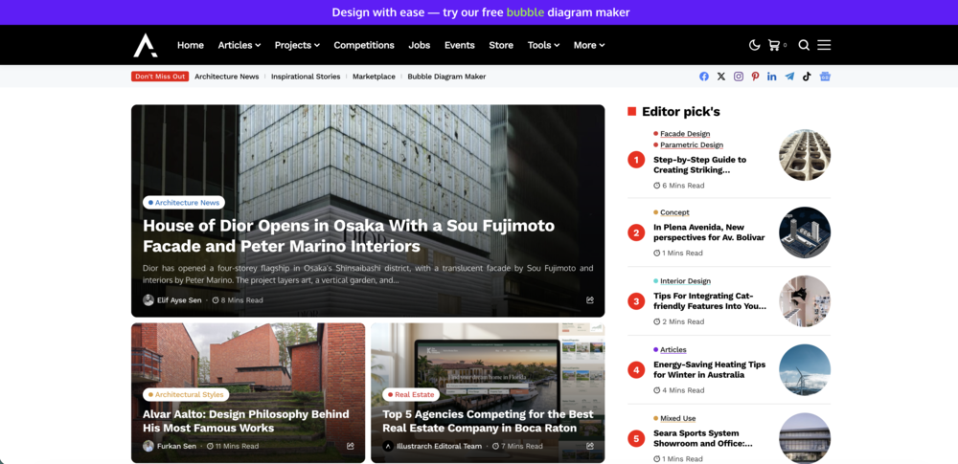The height and width of the screenshot is (464, 958).
Task: Open the Inspirational Stories link
Action: point(306,77)
